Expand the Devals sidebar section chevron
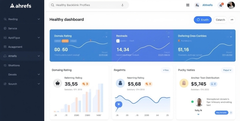240x121 pixels. [x=39, y=74]
